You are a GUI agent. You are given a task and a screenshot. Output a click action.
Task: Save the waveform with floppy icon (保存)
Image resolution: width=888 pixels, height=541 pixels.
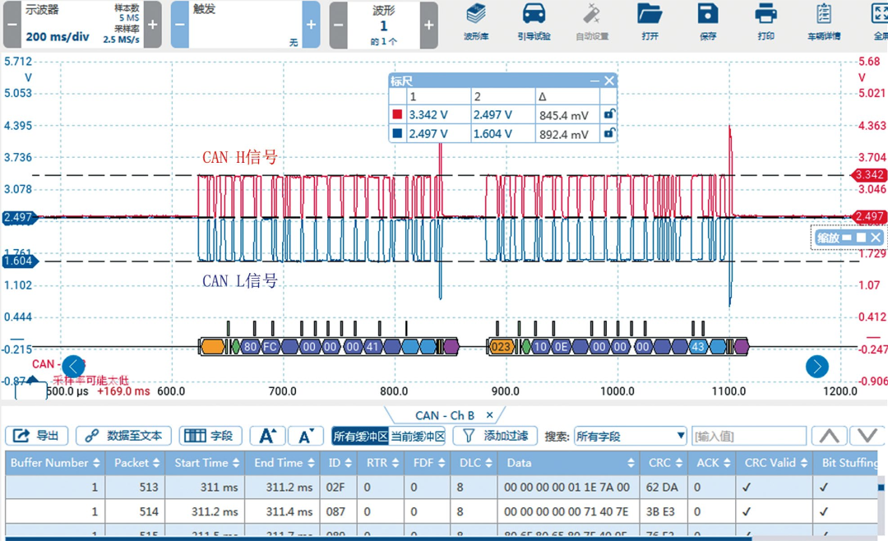click(708, 23)
